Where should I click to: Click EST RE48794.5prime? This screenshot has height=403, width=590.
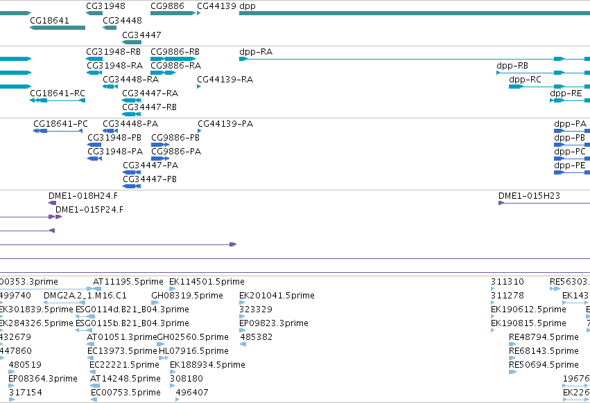[544, 337]
